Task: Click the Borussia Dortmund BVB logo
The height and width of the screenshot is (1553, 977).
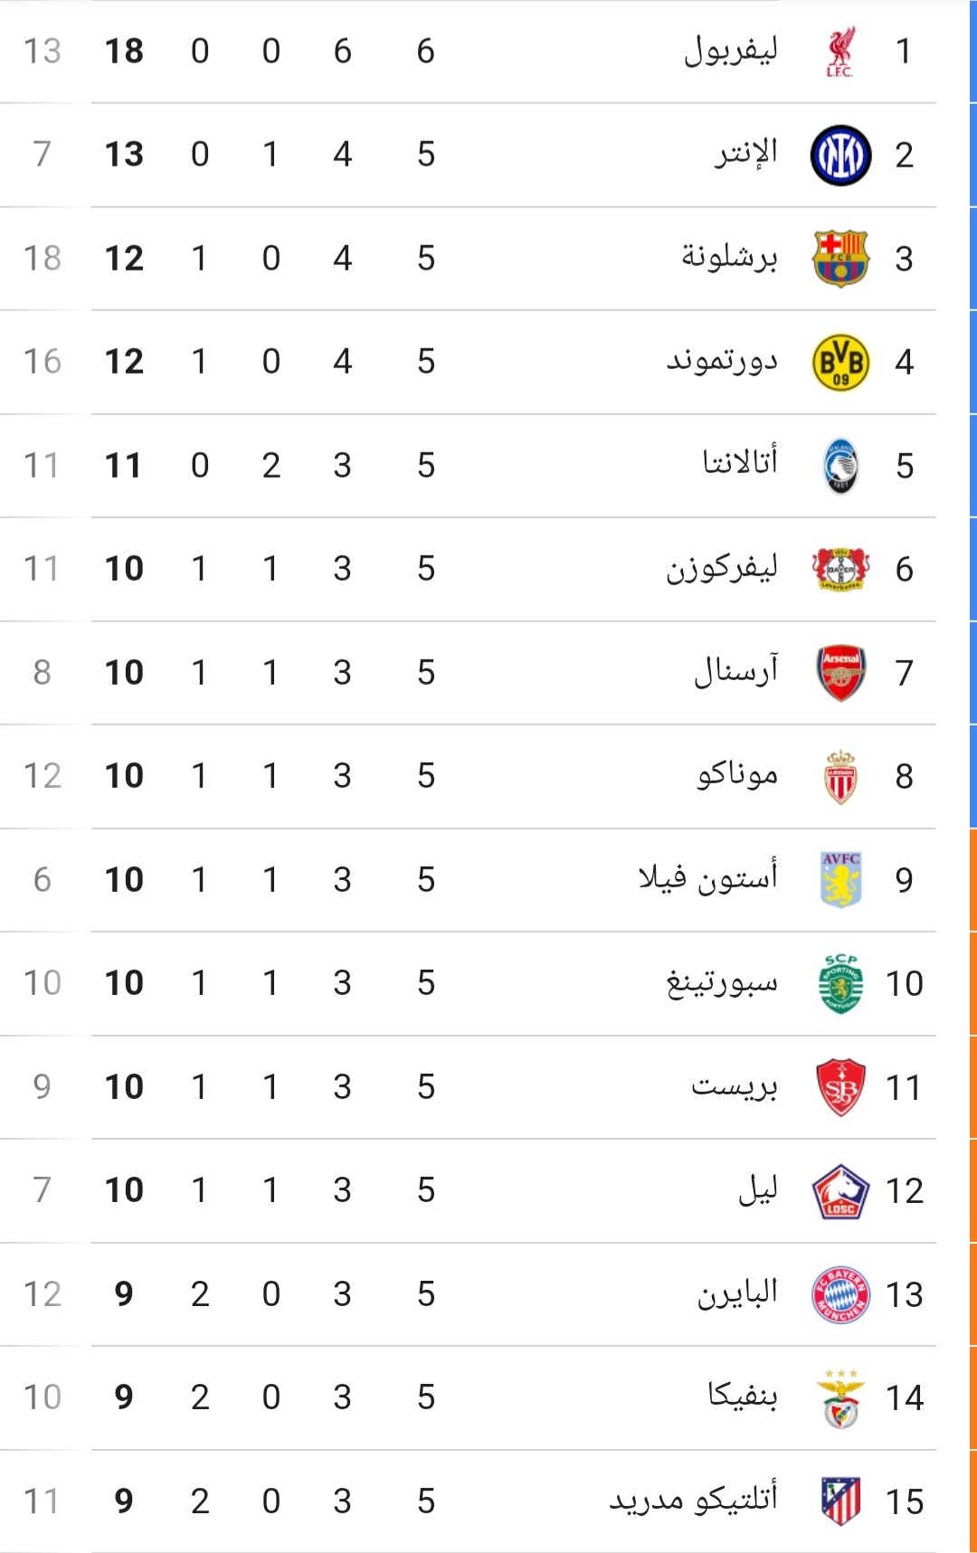Action: tap(840, 362)
